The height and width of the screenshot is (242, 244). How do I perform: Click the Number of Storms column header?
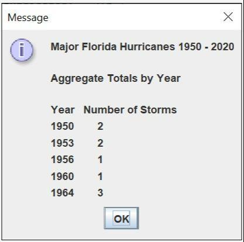point(130,110)
